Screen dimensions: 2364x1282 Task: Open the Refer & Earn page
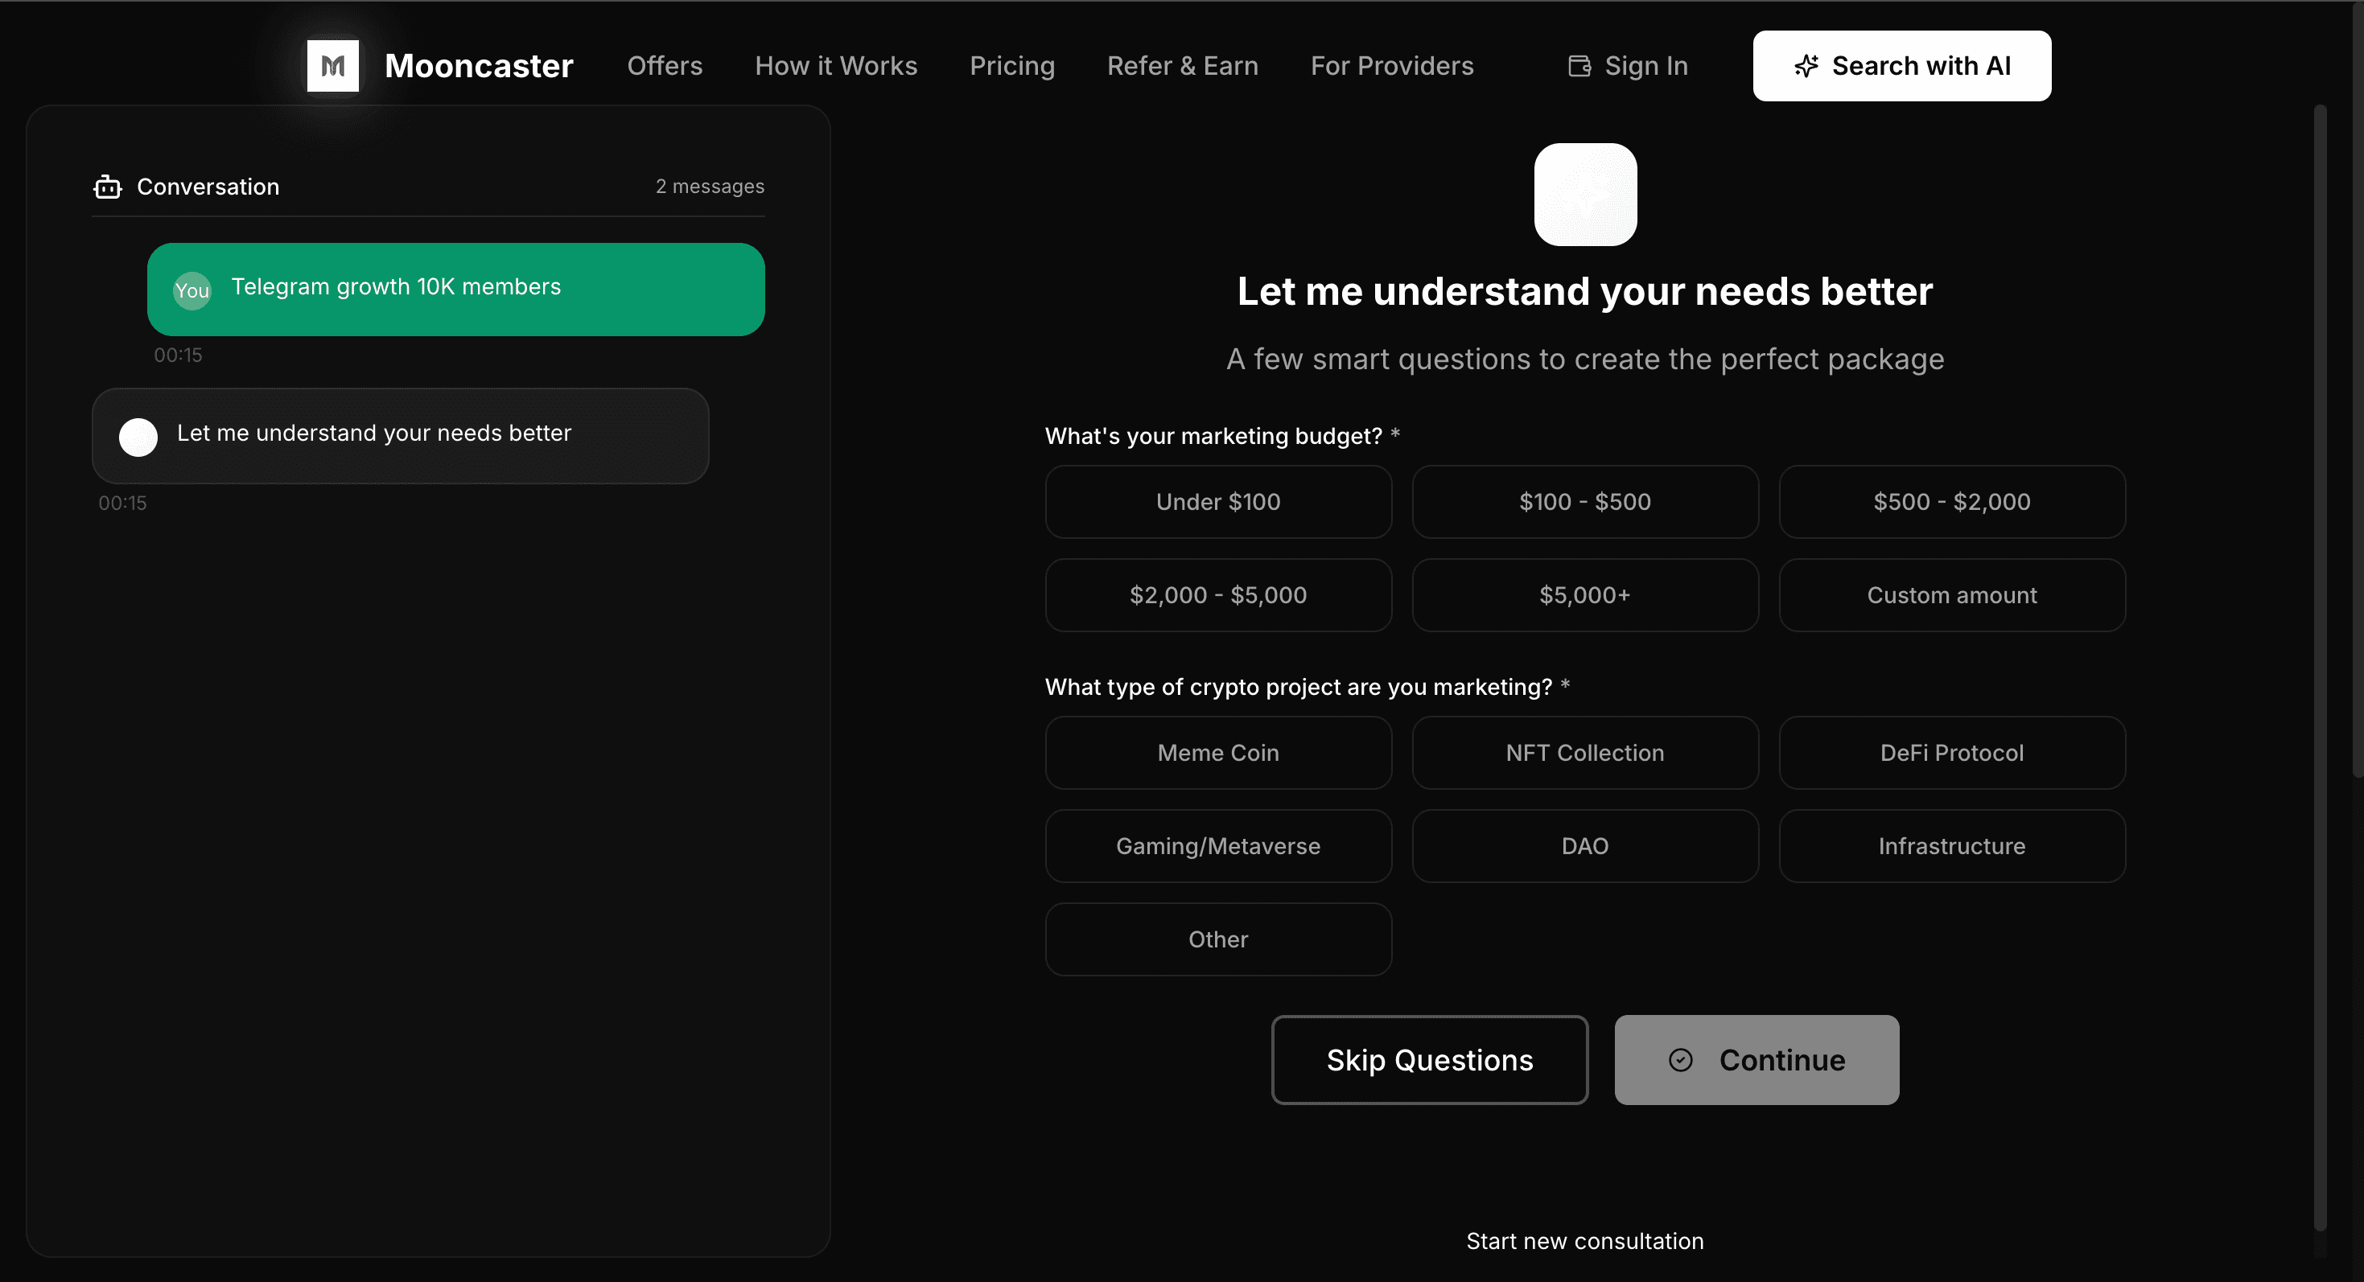pyautogui.click(x=1182, y=65)
